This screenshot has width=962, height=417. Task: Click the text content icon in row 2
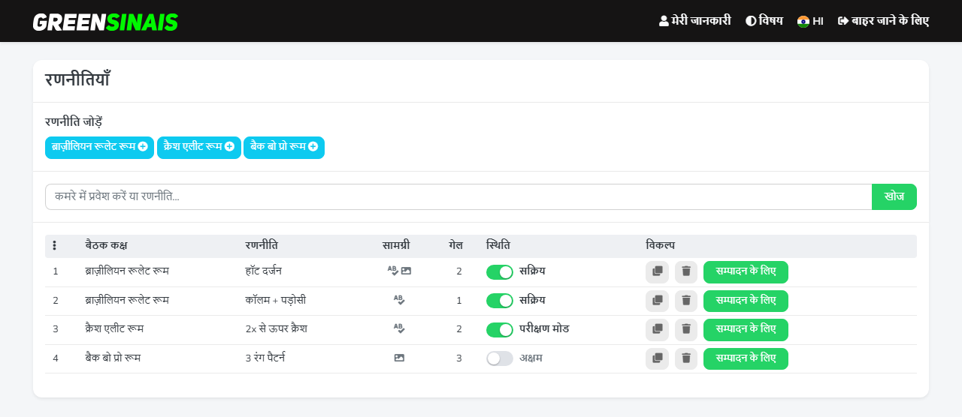pos(399,300)
